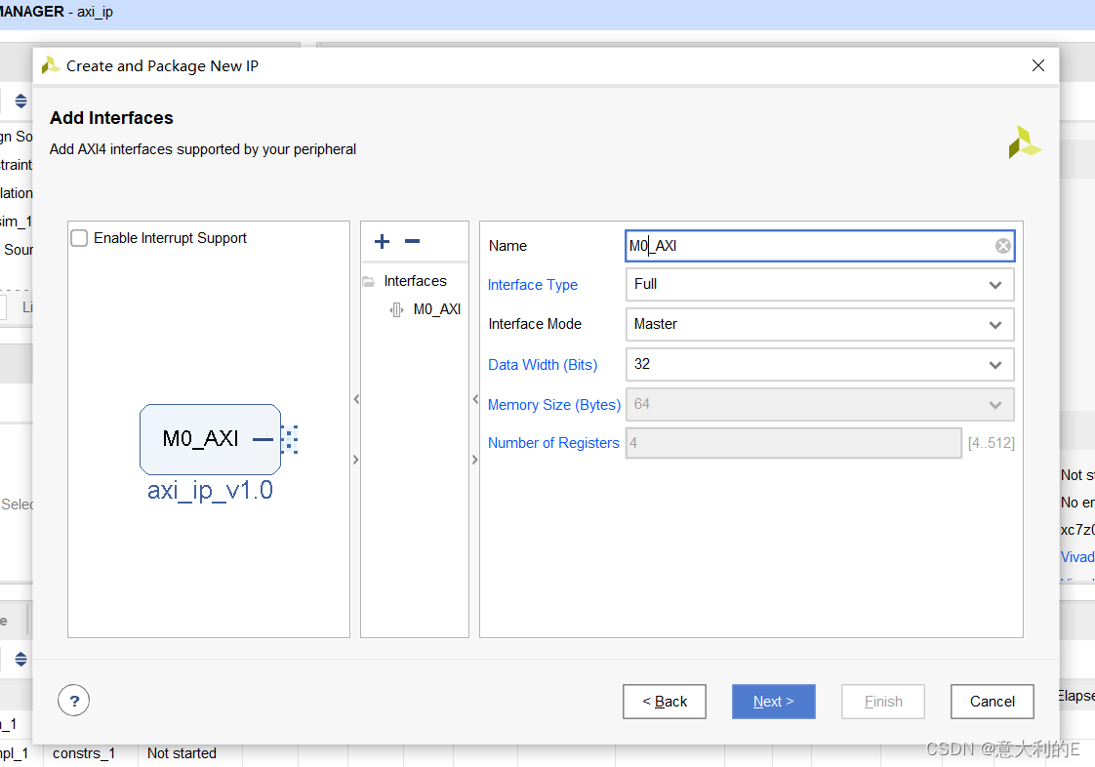Click the Interfaces folder icon

tap(369, 281)
